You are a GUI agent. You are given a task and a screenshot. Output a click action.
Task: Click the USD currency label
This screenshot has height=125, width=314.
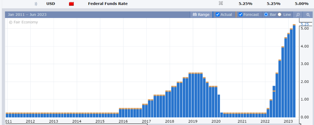point(51,4)
